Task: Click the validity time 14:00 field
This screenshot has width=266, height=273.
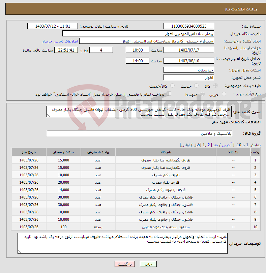Action: pyautogui.click(x=138, y=61)
